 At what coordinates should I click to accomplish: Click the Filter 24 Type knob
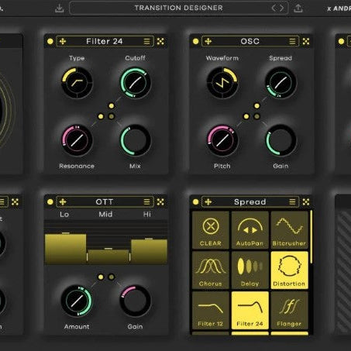[x=77, y=83]
